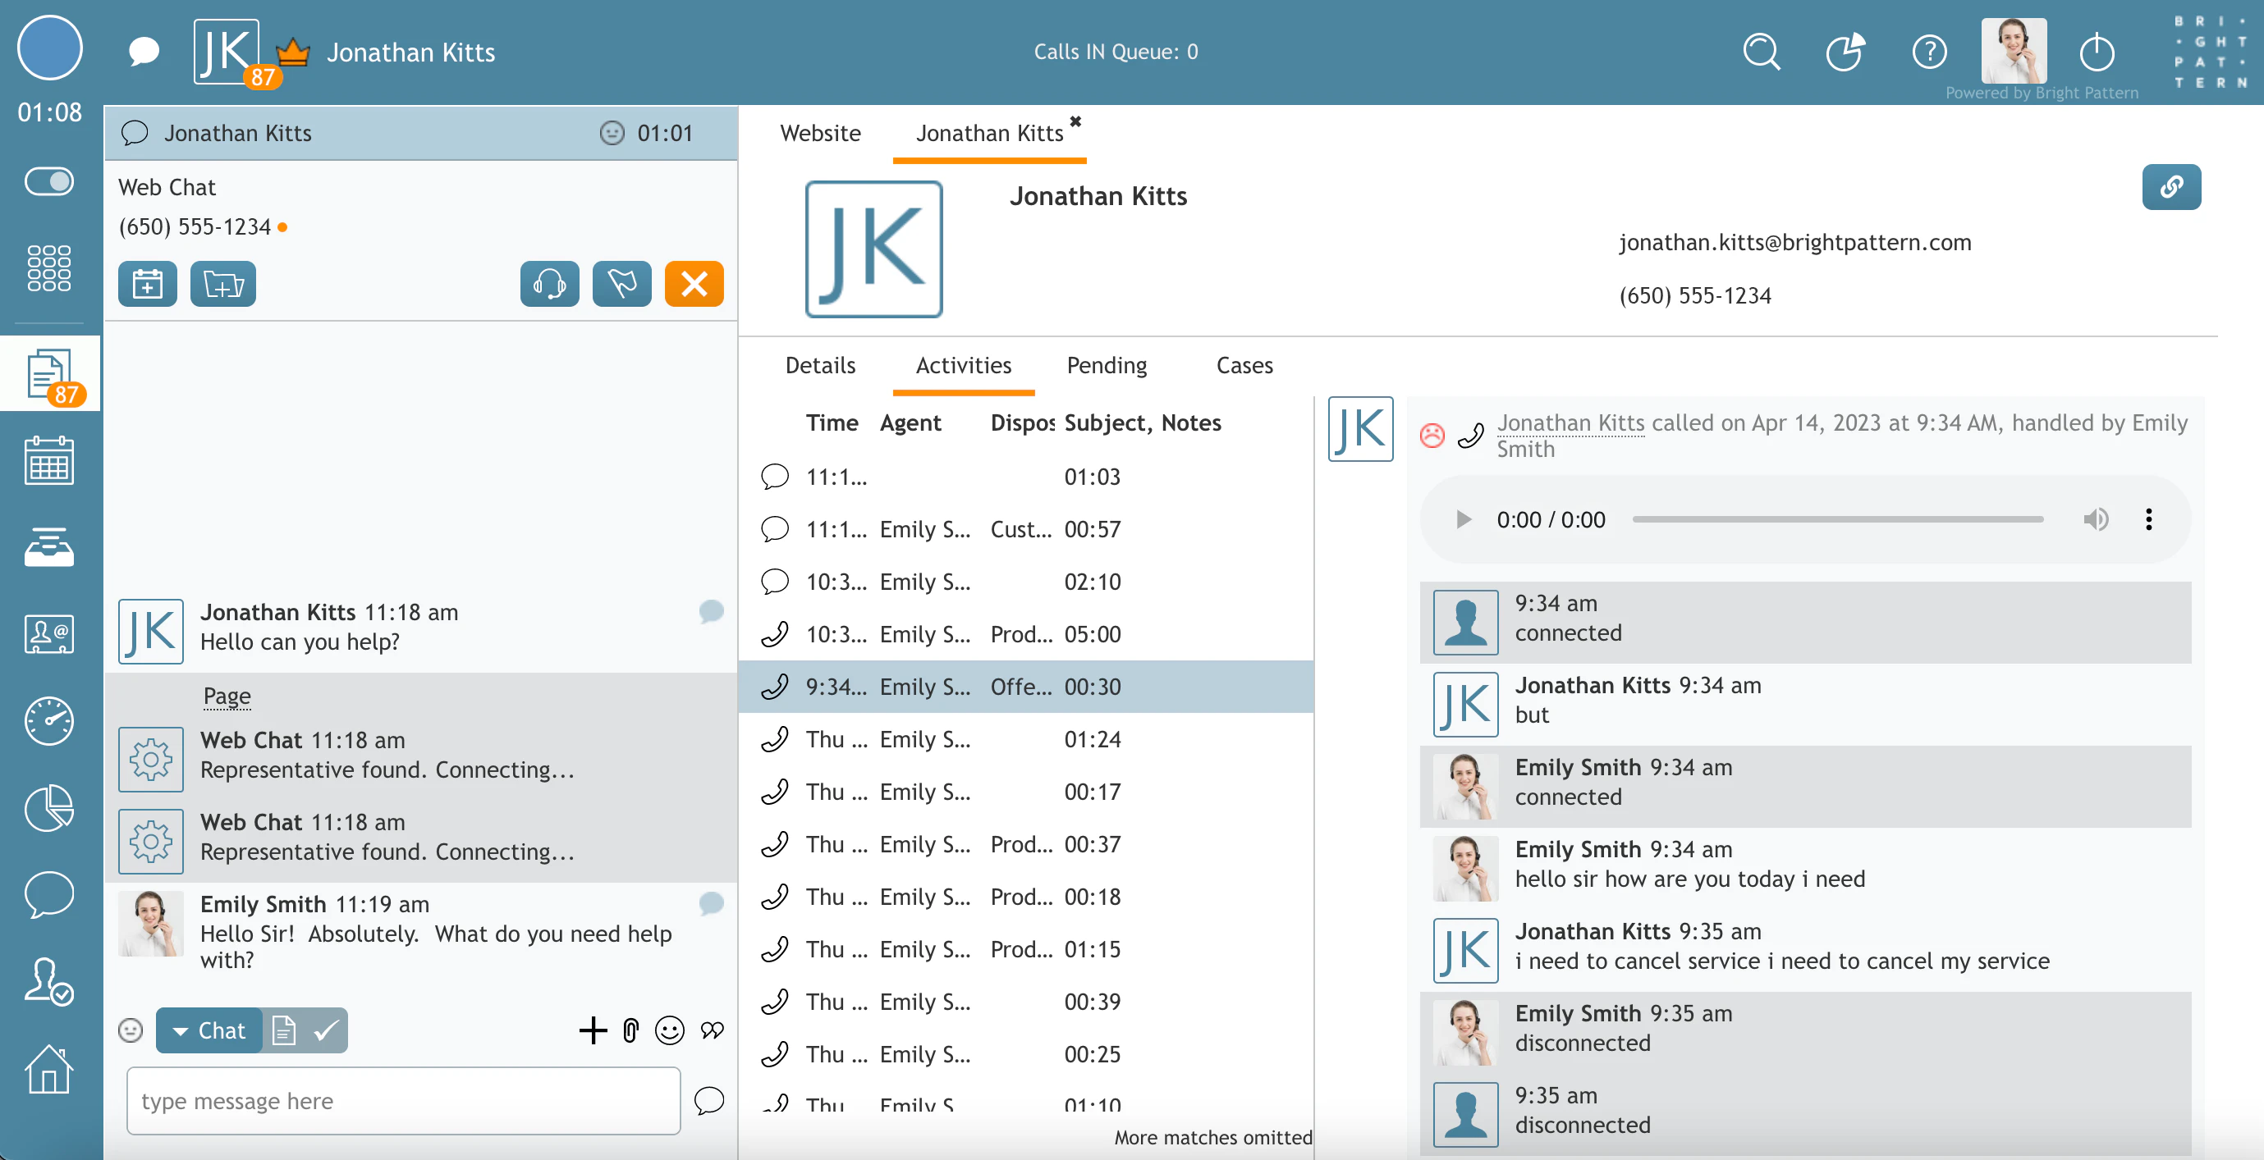The height and width of the screenshot is (1160, 2264).
Task: Open the dashboard gauge view
Action: click(48, 721)
